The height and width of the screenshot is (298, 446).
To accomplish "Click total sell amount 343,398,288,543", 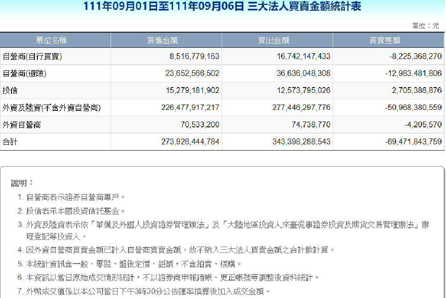I will tap(301, 142).
